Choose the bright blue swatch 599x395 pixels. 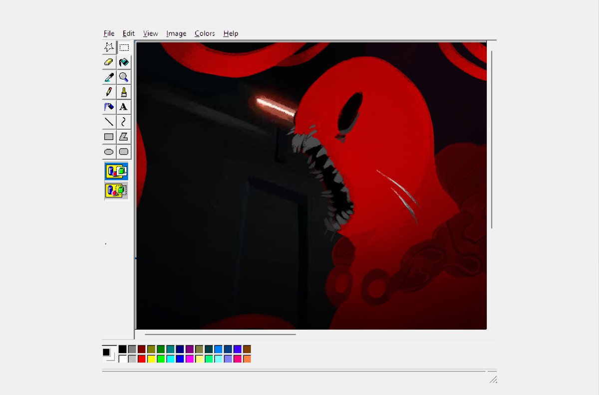pyautogui.click(x=180, y=359)
